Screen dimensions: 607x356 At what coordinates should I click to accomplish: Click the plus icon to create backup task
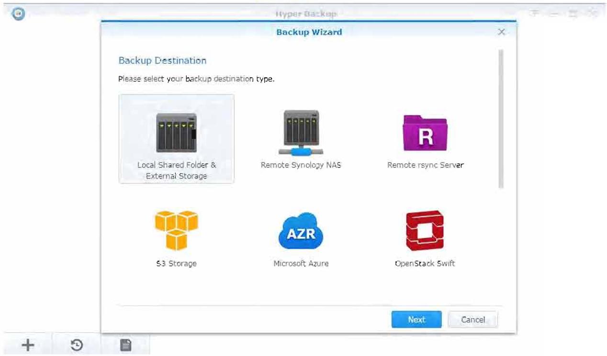click(x=28, y=345)
